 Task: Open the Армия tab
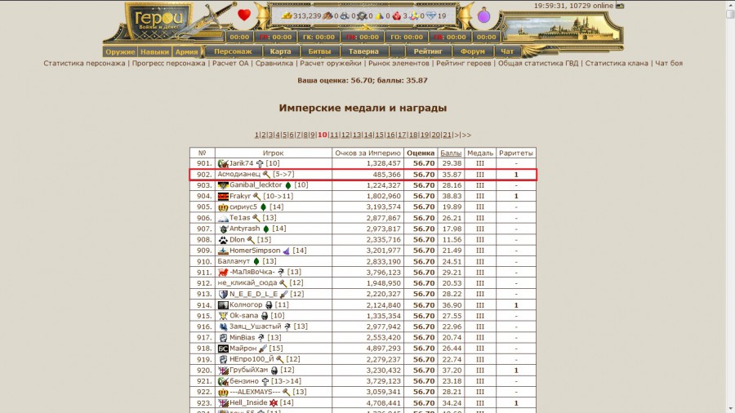point(186,52)
